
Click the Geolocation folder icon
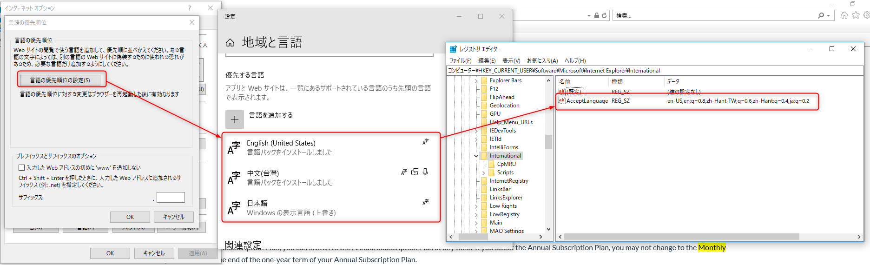(x=484, y=106)
